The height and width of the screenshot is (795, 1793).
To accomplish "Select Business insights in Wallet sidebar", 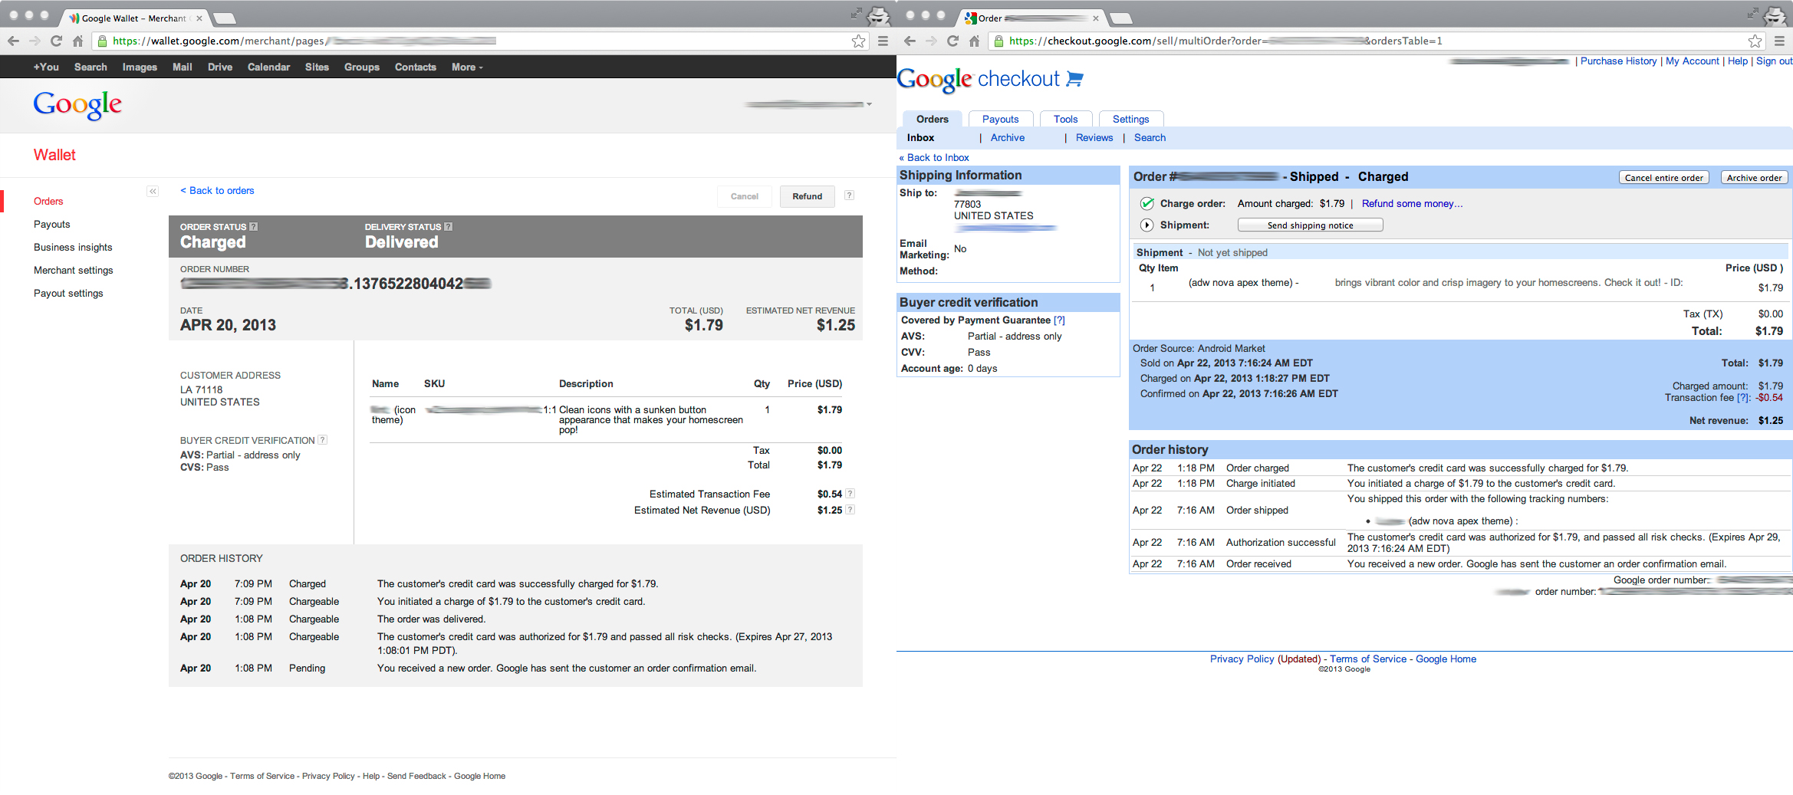I will coord(73,248).
